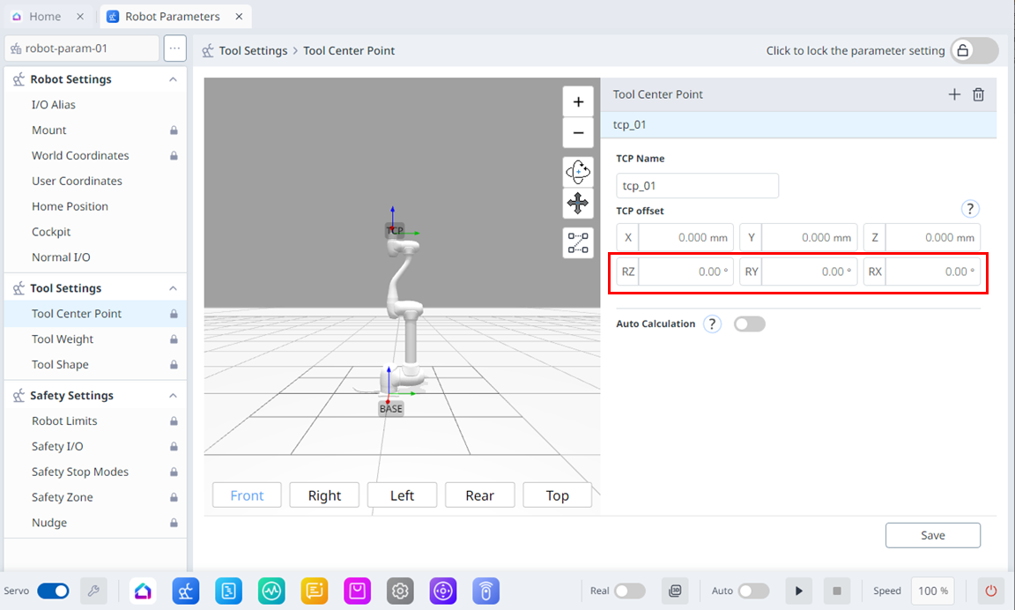The height and width of the screenshot is (610, 1015).
Task: Open help for TCP offset
Action: [969, 209]
